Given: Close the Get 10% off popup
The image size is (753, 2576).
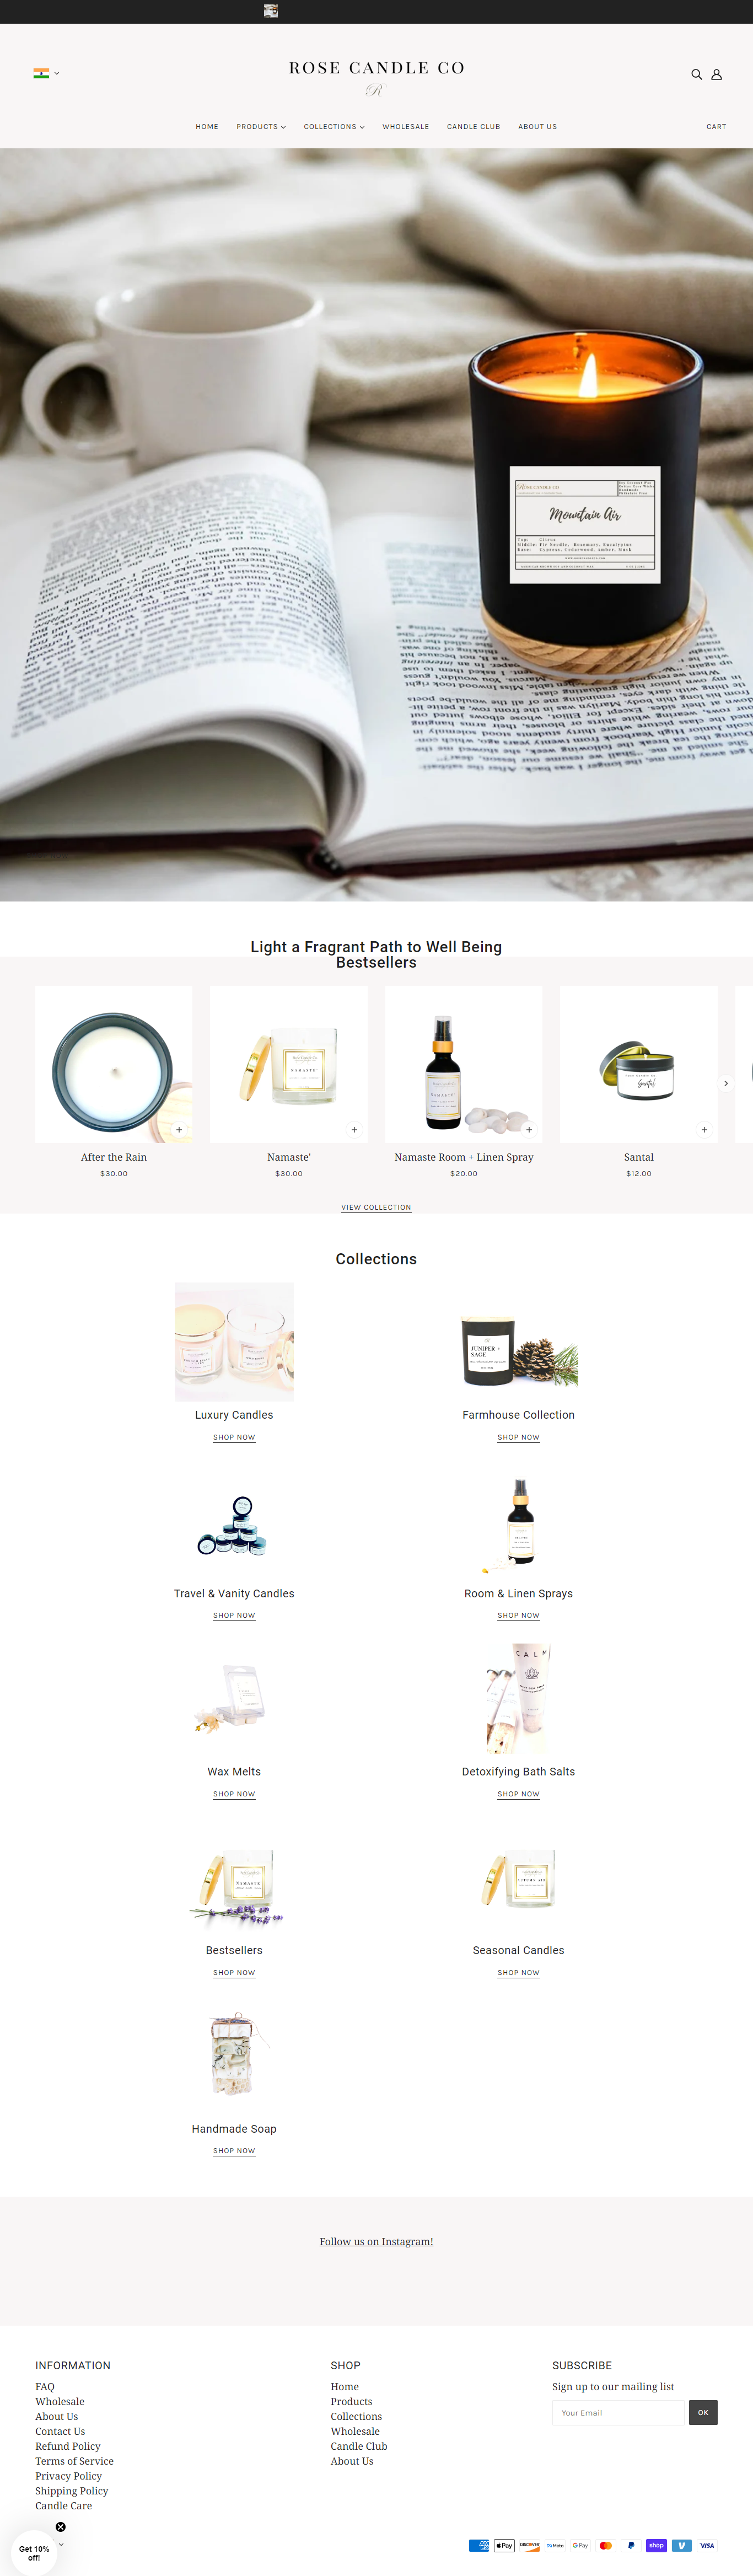Looking at the screenshot, I should coord(60,2526).
